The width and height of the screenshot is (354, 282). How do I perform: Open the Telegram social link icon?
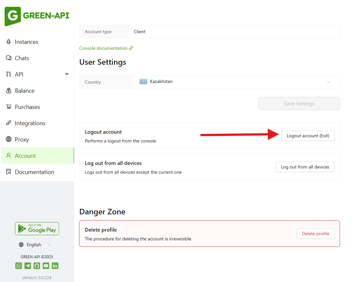pyautogui.click(x=28, y=266)
